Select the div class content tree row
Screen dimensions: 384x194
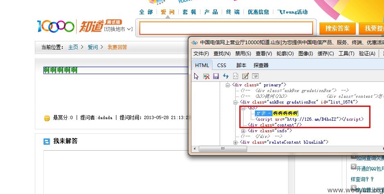[275, 125]
